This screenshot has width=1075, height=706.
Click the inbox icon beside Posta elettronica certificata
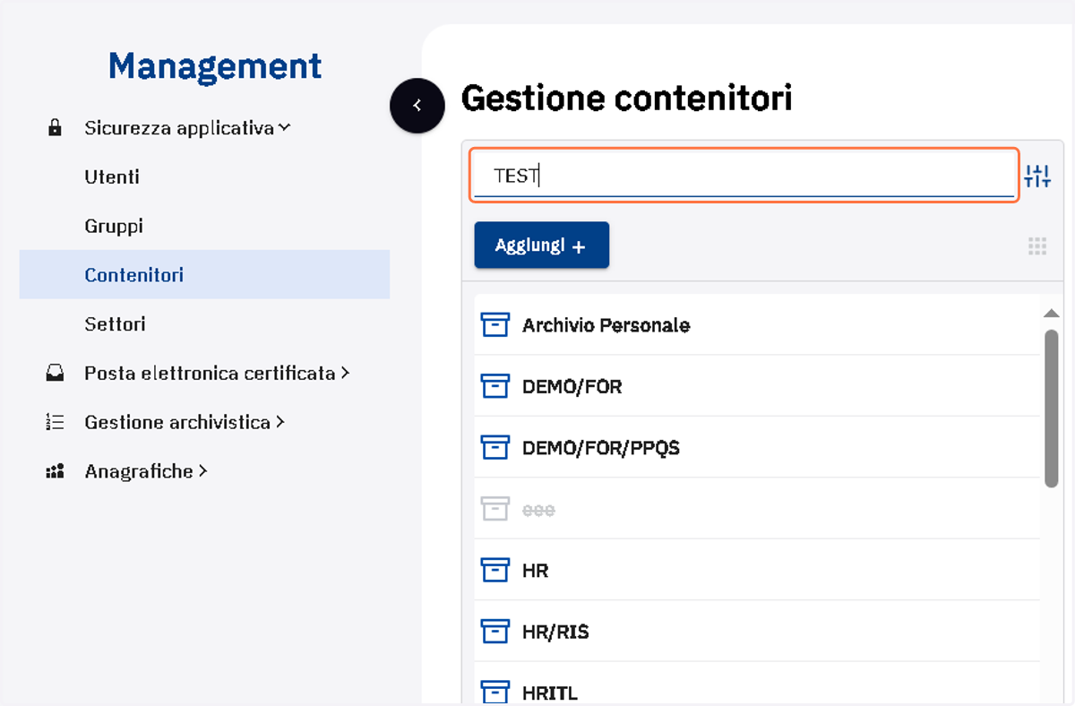point(55,374)
